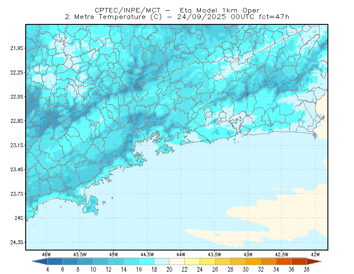The width and height of the screenshot is (354, 274).
Task: Click the 20-22 degree cream colorbar swatch
Action: 177,262
